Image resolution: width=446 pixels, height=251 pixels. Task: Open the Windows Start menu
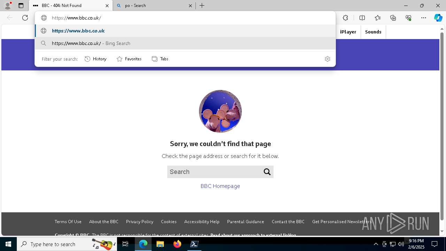(8, 244)
